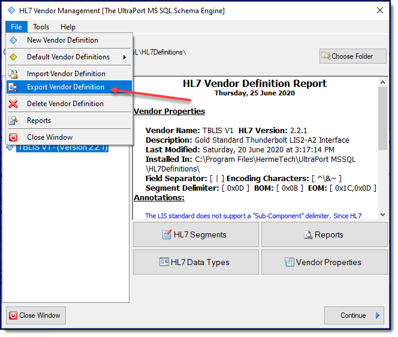Choose New Vendor Definition menu entry
The width and height of the screenshot is (398, 337).
(70, 40)
